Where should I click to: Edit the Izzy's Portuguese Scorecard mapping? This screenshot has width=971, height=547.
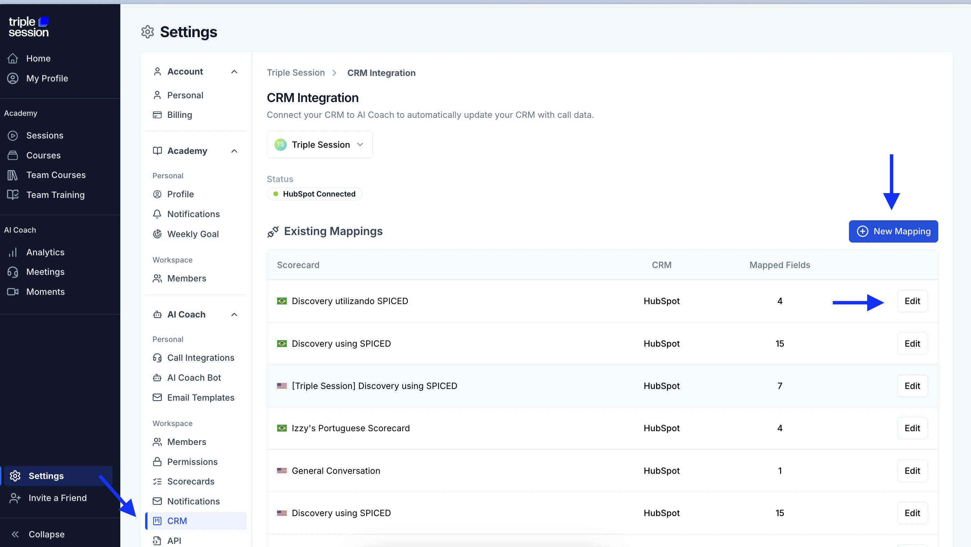click(x=912, y=428)
